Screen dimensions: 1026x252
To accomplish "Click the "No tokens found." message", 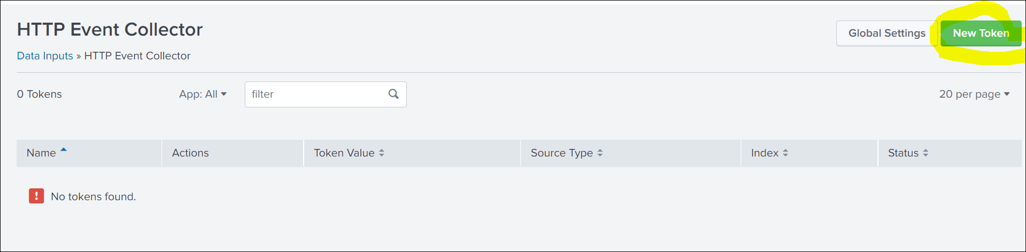I will point(93,197).
